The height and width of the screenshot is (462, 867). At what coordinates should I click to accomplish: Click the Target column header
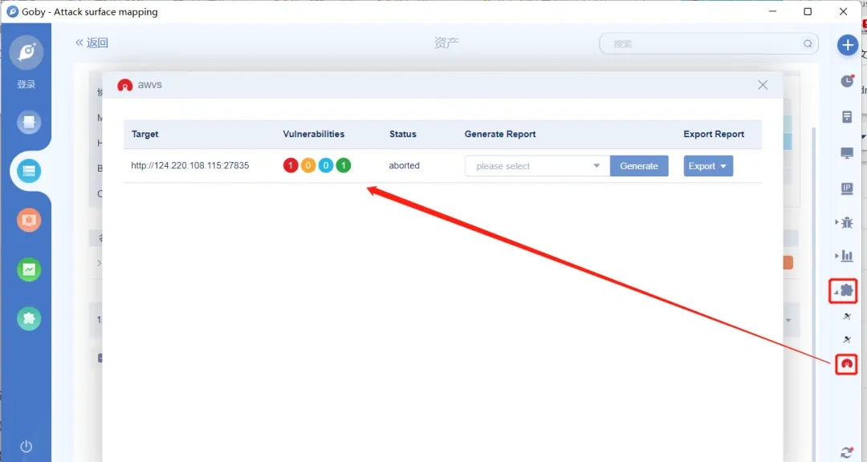[x=144, y=134]
